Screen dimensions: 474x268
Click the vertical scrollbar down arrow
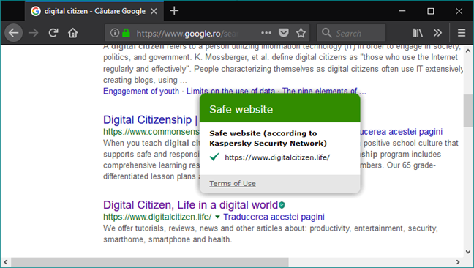[x=468, y=252]
